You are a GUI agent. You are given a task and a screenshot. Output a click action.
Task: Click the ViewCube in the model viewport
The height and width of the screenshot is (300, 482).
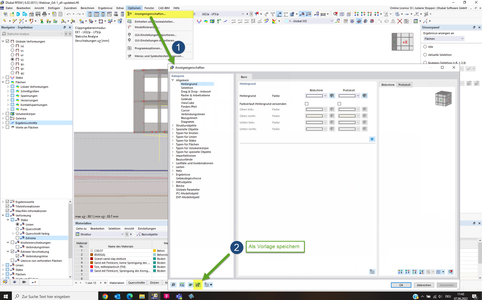pyautogui.click(x=403, y=42)
